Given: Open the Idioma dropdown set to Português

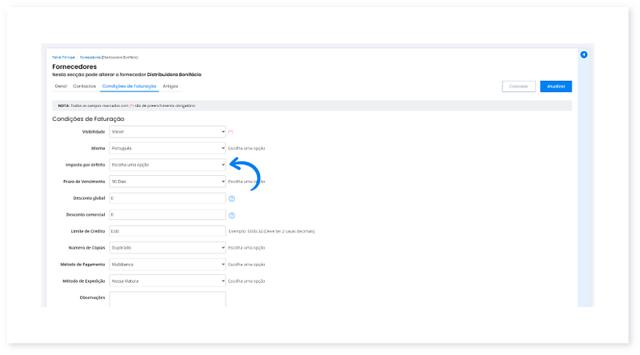Looking at the screenshot, I should (x=167, y=148).
